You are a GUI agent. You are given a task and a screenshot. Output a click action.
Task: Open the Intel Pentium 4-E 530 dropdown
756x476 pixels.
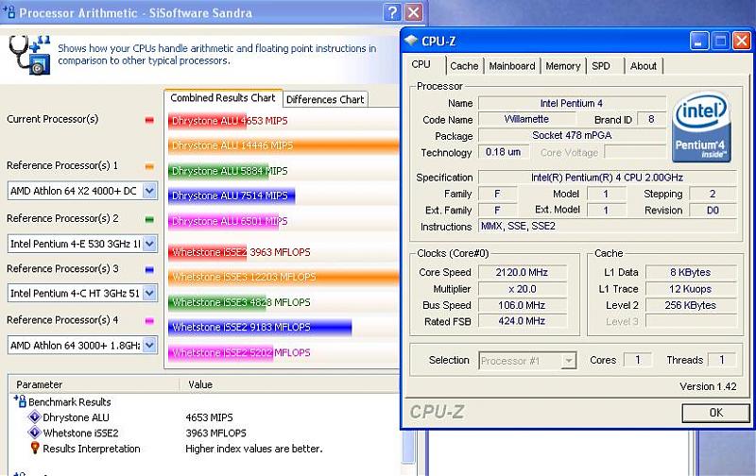[x=150, y=244]
